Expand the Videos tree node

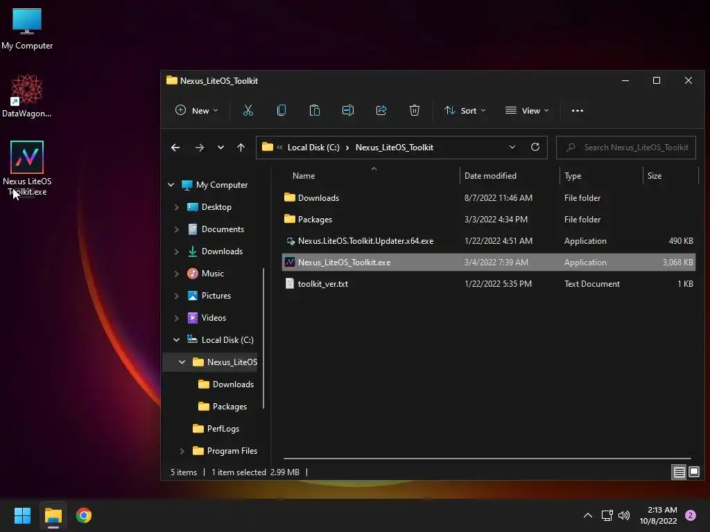[177, 318]
